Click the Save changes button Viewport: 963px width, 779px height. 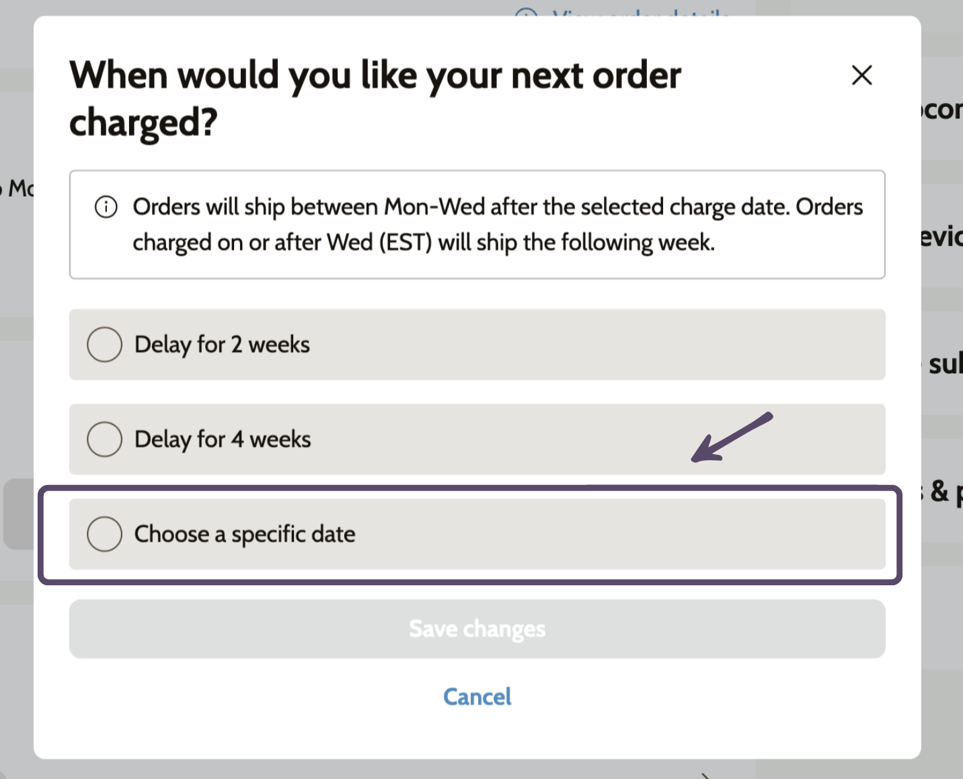click(x=477, y=629)
